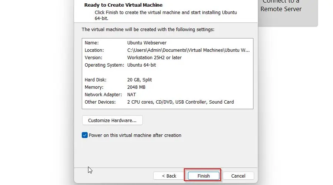
Task: Select the 20 GB, Split hard disk value
Action: click(x=139, y=80)
